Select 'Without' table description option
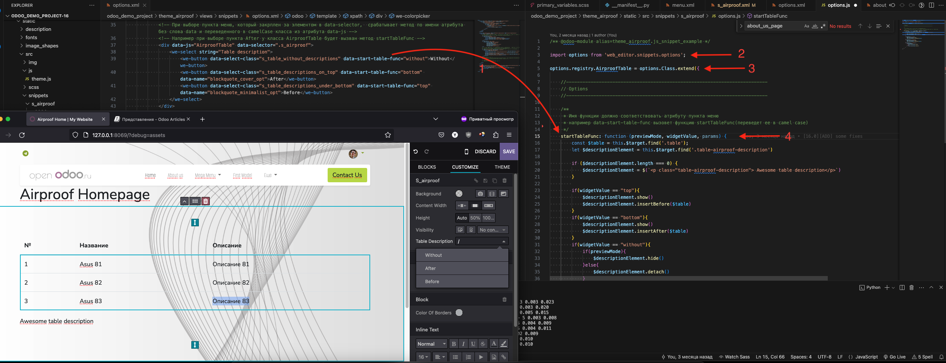The width and height of the screenshot is (946, 363). (462, 255)
